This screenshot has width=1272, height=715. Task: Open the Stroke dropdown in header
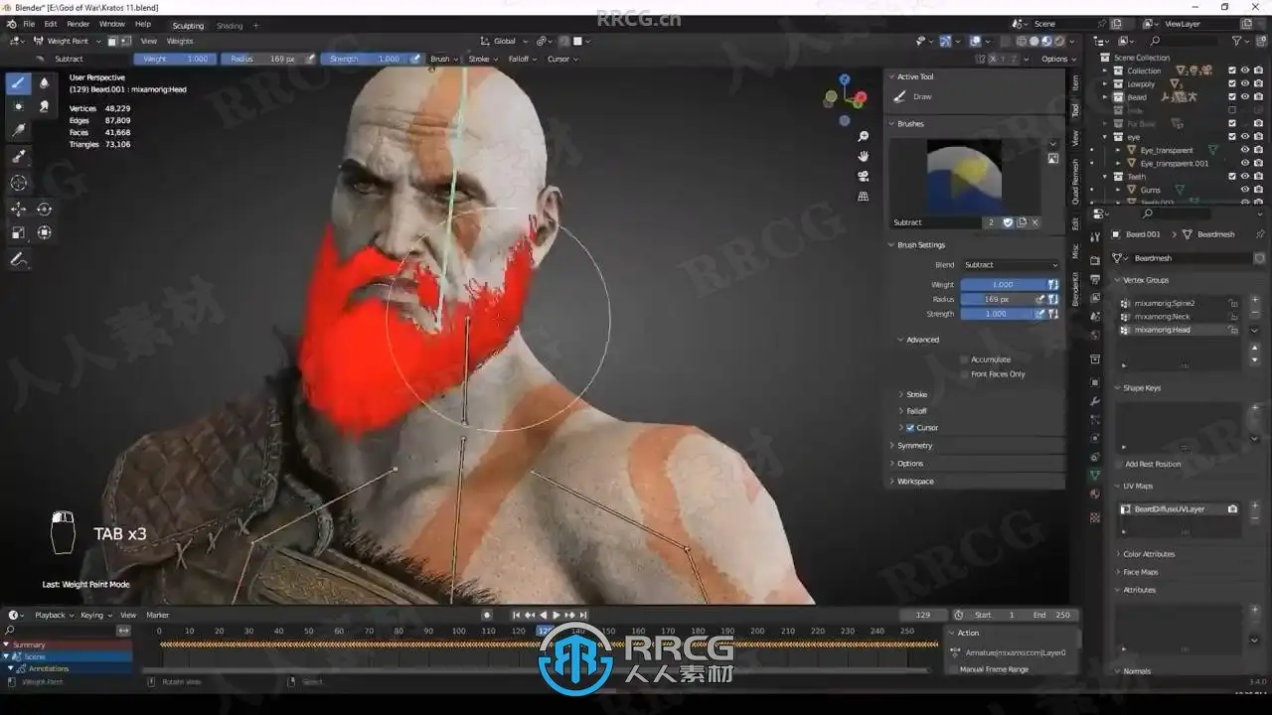coord(482,59)
